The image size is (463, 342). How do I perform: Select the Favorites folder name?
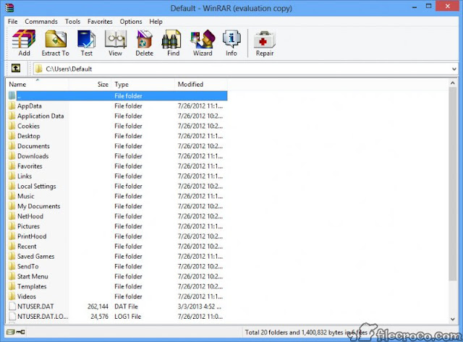coord(30,166)
